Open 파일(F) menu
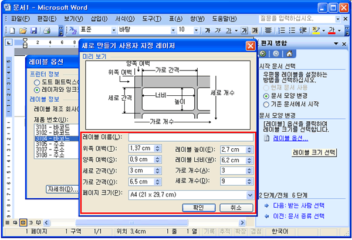The image size is (352, 240). [x=21, y=19]
